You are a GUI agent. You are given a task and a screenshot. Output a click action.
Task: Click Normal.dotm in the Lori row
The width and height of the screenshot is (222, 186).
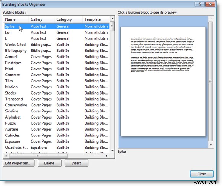coord(96,32)
